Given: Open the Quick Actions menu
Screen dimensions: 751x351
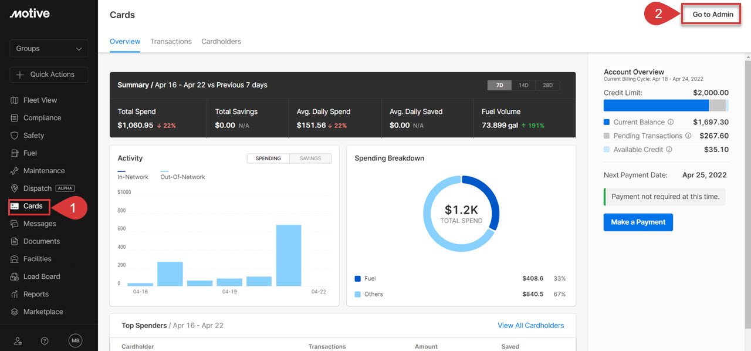Looking at the screenshot, I should 49,75.
